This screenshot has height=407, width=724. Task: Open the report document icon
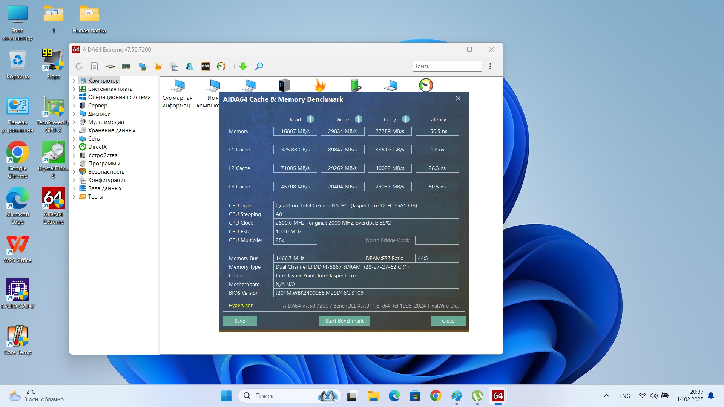(x=94, y=66)
